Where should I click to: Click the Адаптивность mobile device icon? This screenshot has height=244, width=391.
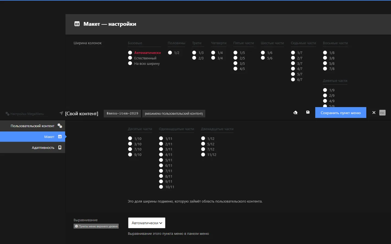[x=60, y=147]
